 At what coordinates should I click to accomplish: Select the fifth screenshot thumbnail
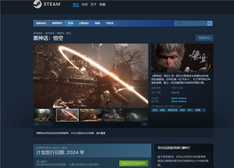tap(137, 115)
